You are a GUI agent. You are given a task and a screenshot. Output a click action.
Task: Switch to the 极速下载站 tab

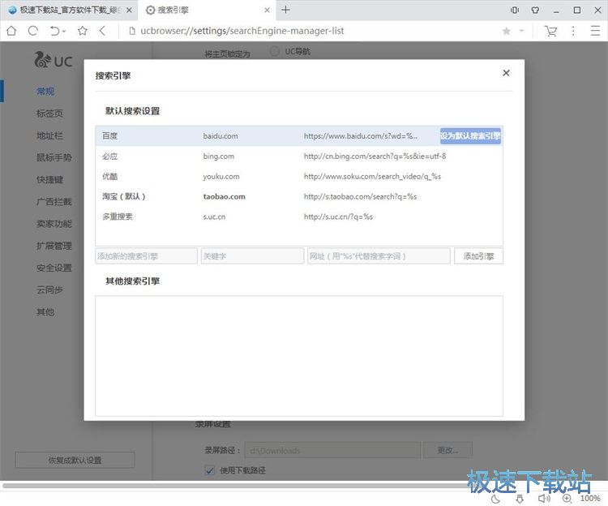pos(70,10)
